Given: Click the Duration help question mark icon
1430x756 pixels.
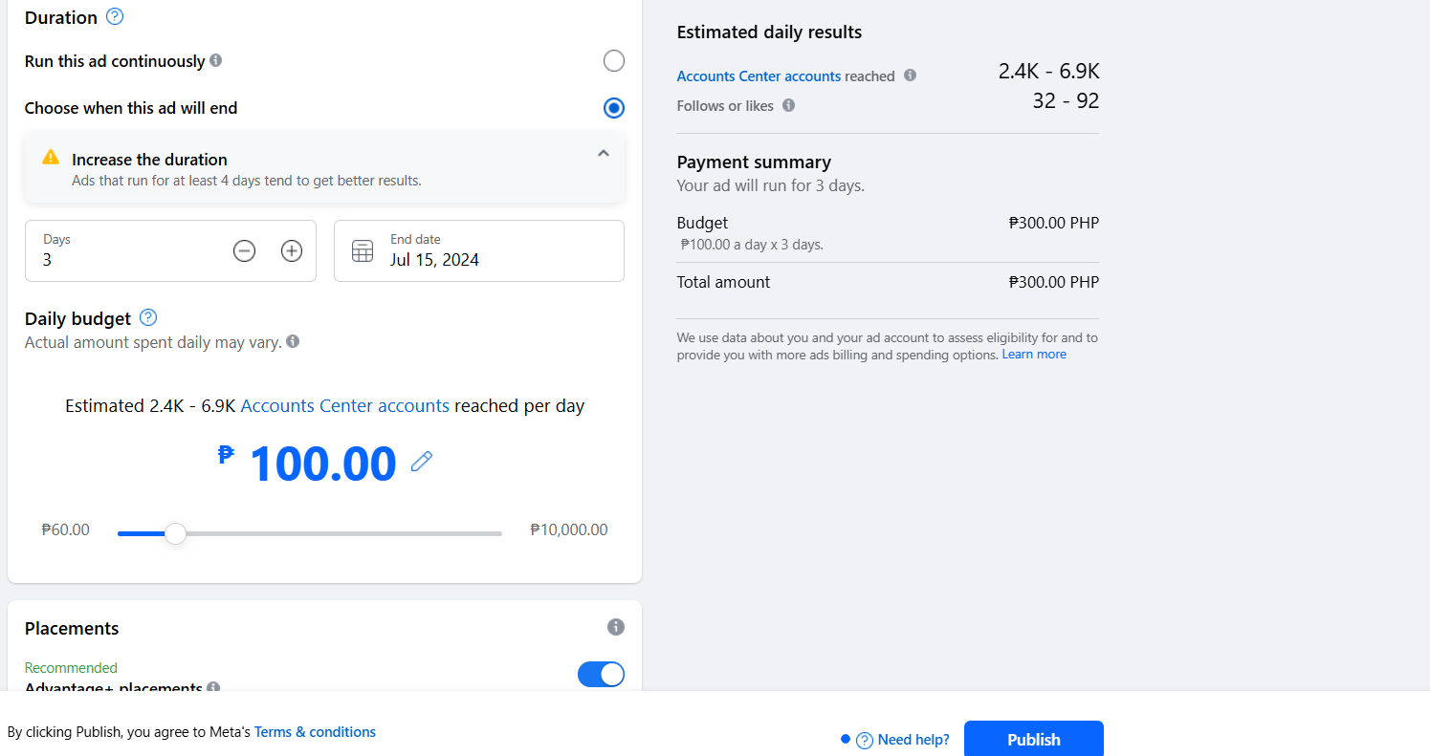Looking at the screenshot, I should (x=115, y=16).
